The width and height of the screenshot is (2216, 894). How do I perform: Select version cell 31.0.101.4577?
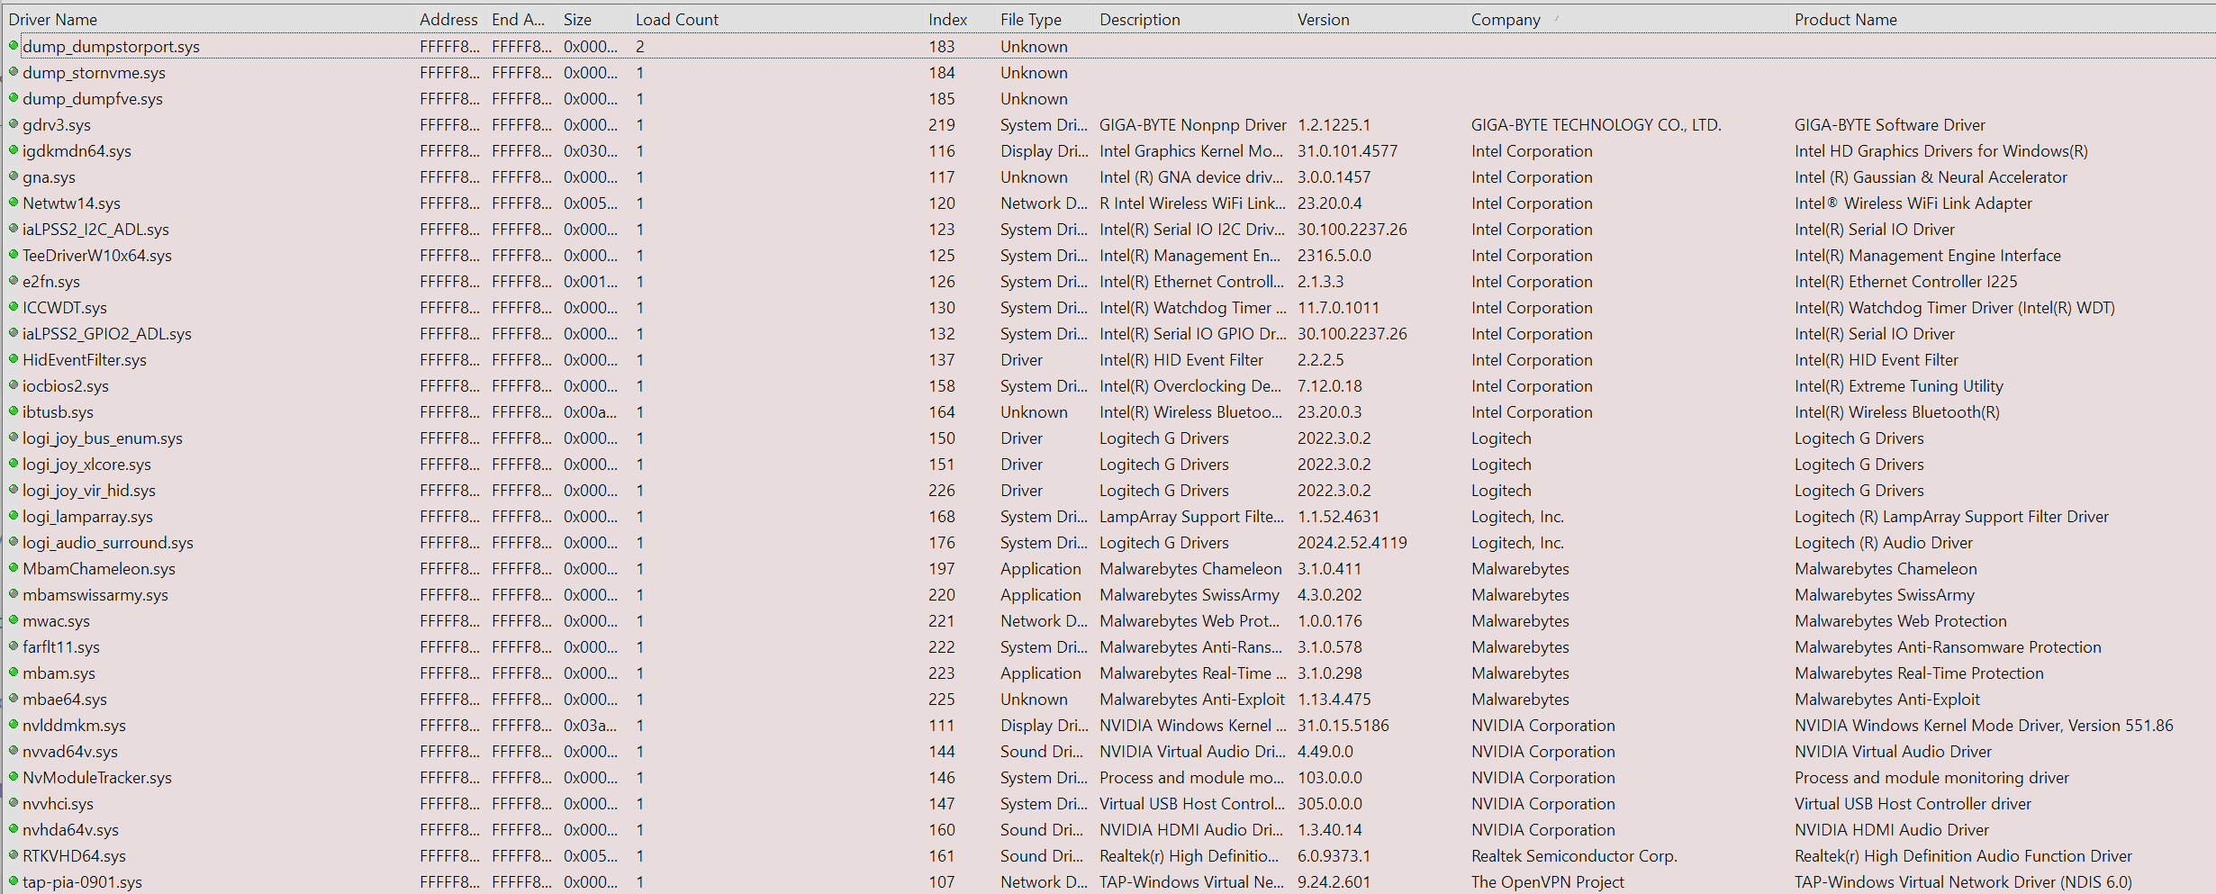(1348, 150)
